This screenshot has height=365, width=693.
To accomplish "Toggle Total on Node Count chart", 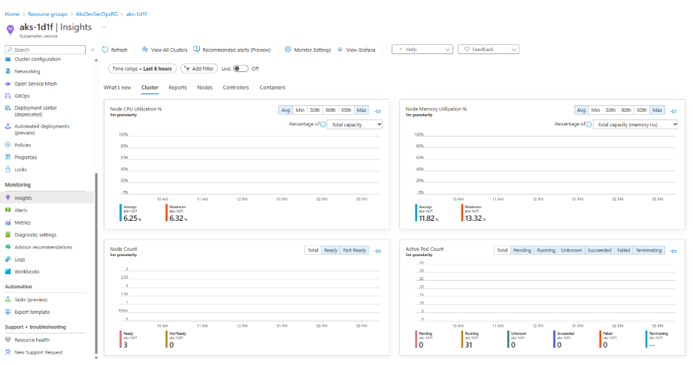I will click(x=313, y=250).
